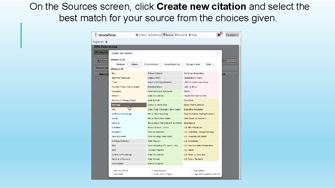Screen dimensions: 335x188
Task: Expand the My account dropdown
Action: tap(232, 35)
